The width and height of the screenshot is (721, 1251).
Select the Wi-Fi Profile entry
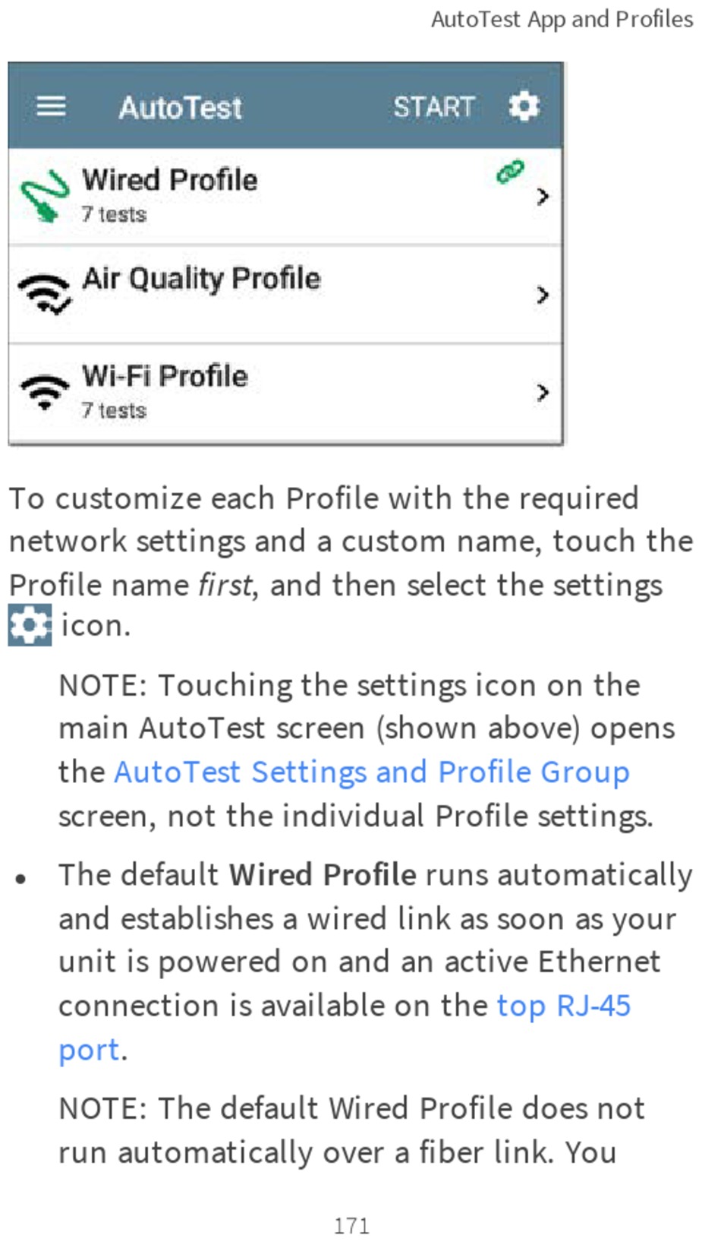[285, 393]
